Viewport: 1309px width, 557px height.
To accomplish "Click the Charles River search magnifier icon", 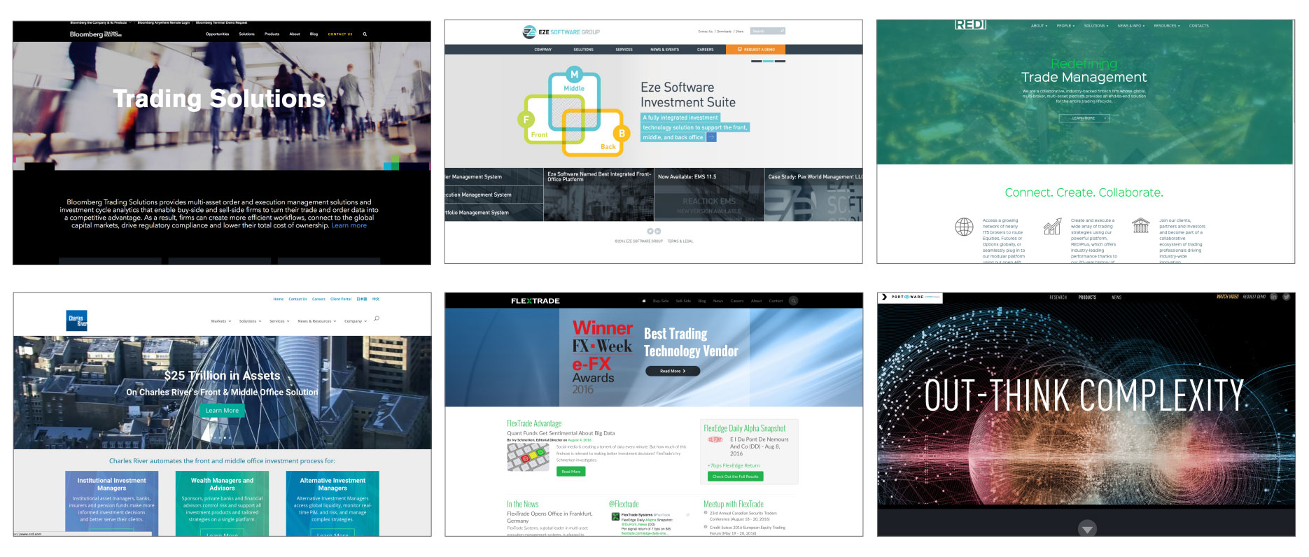I will pos(377,319).
